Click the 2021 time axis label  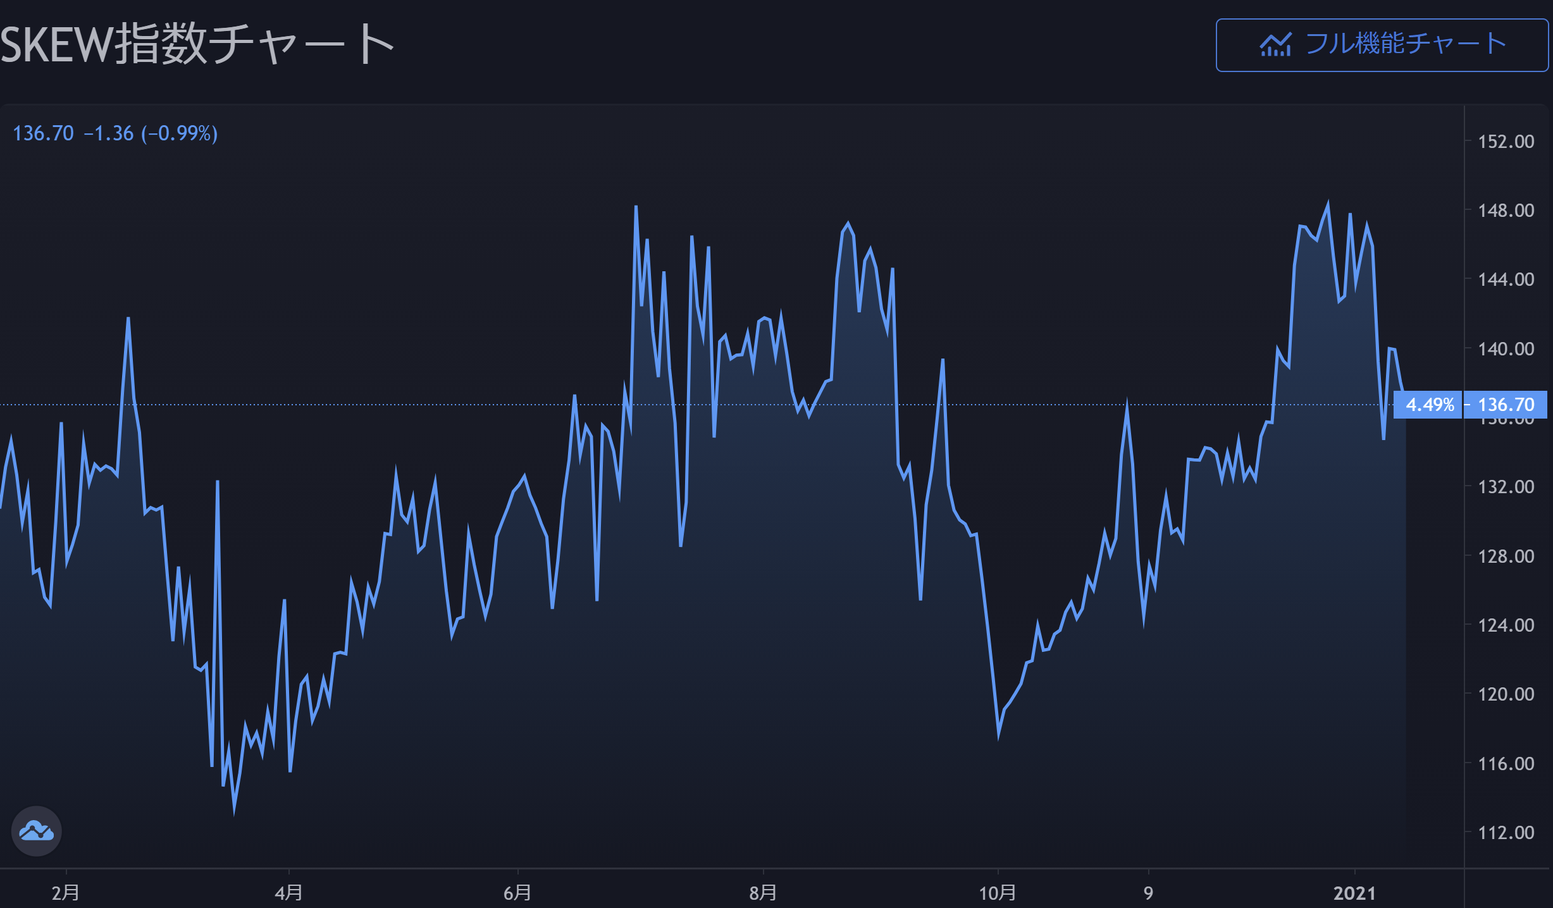click(1354, 893)
